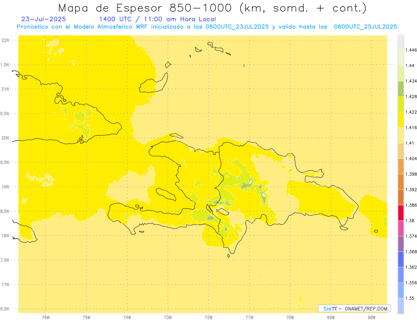Click the purple legend swatch between 1.374 and 1.368
417x322 pixels.
point(401,244)
